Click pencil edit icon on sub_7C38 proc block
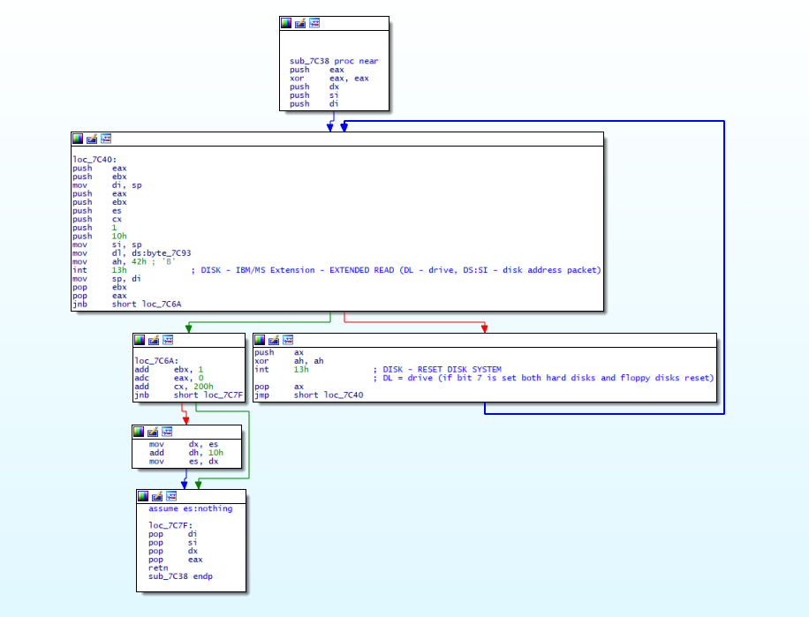The height and width of the screenshot is (617, 809). (x=300, y=23)
